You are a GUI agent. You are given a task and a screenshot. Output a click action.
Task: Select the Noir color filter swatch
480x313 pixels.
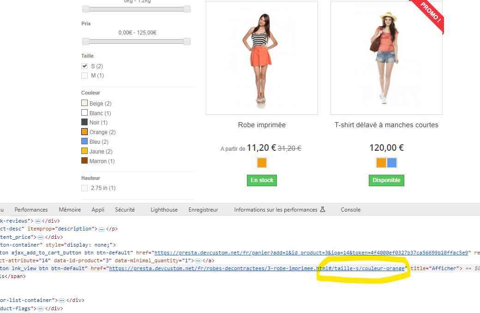tap(84, 122)
